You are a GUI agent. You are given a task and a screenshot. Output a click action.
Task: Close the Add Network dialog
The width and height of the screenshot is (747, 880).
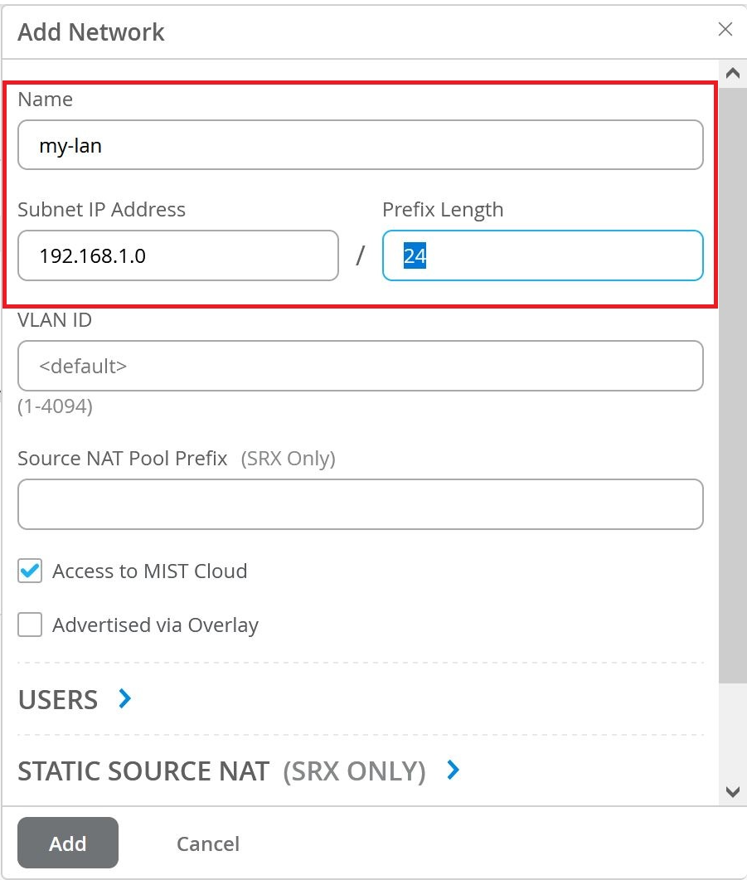pyautogui.click(x=725, y=30)
